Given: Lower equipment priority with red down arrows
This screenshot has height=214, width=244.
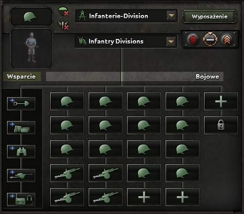Looking at the screenshot, I should (x=193, y=39).
